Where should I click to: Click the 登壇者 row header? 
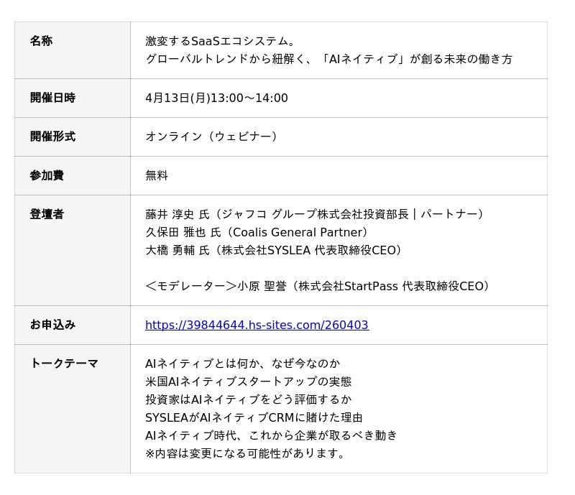(x=47, y=214)
